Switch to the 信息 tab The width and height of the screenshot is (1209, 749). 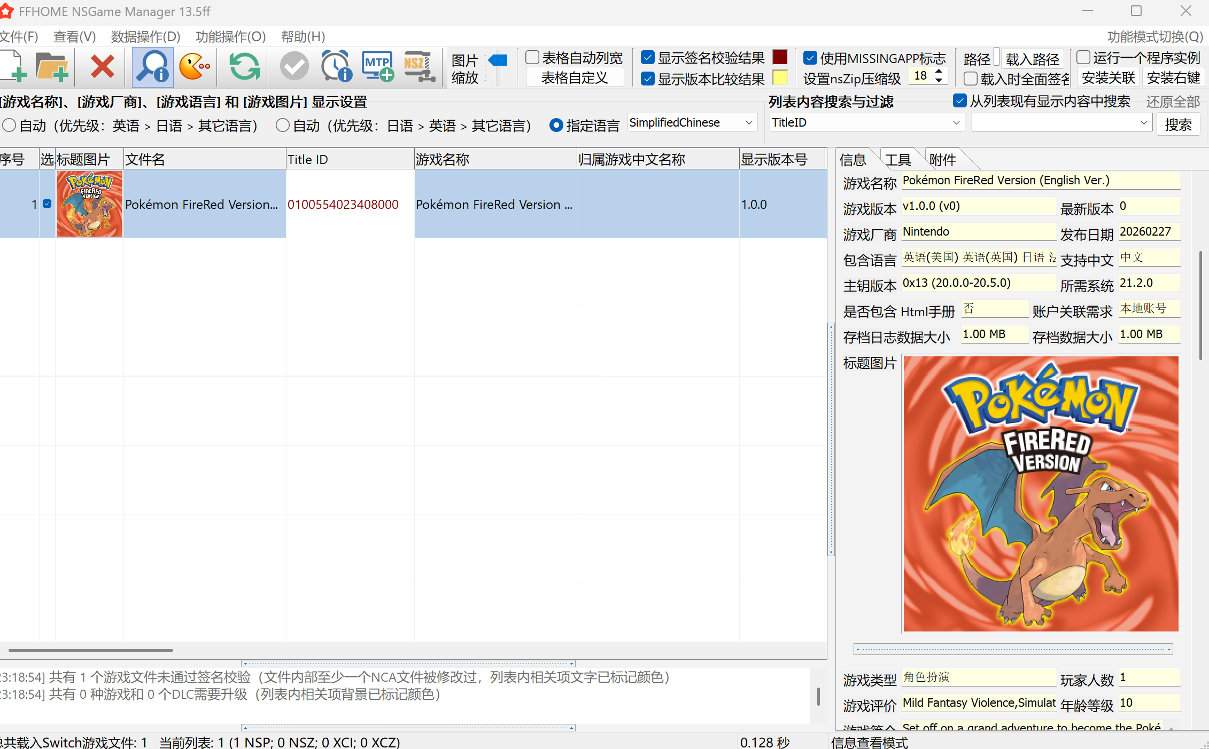(853, 160)
